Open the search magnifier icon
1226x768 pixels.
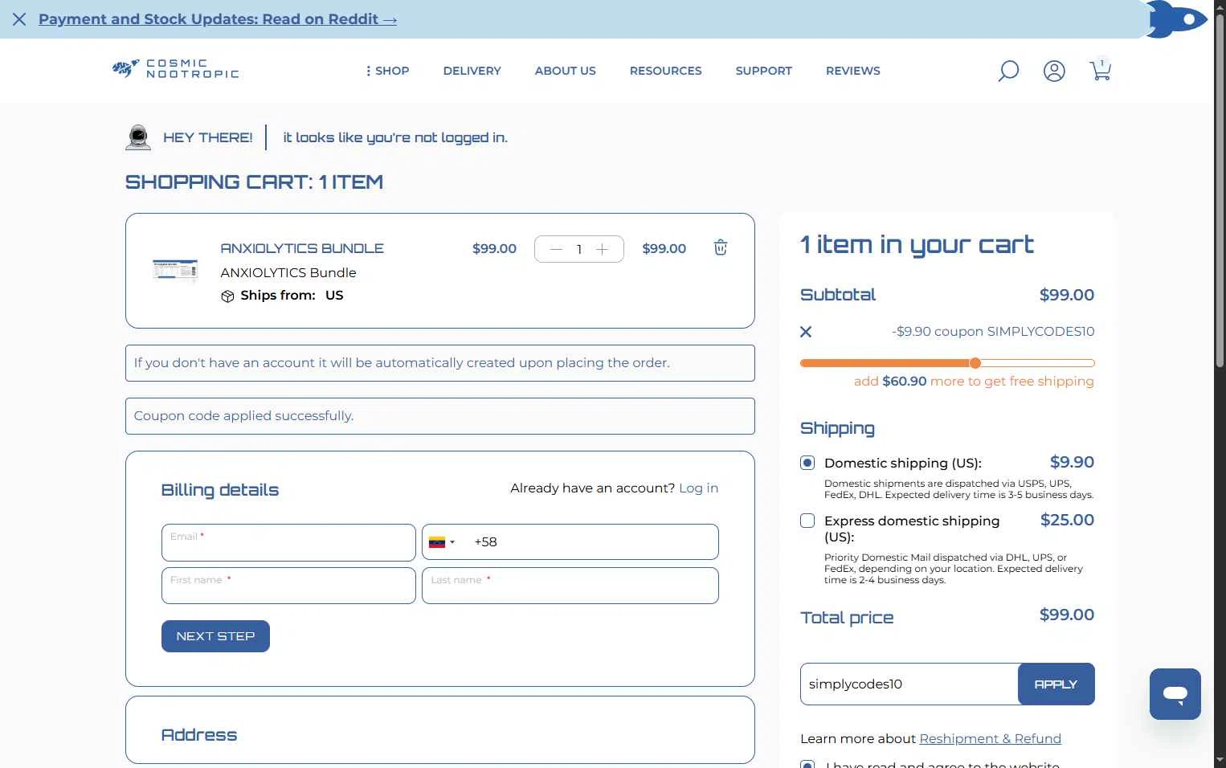1007,71
